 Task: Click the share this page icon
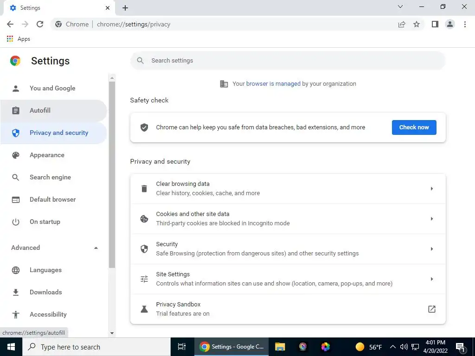coord(402,24)
